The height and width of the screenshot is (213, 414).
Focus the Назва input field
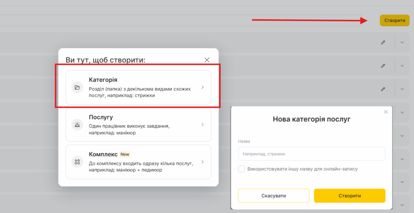(x=312, y=154)
